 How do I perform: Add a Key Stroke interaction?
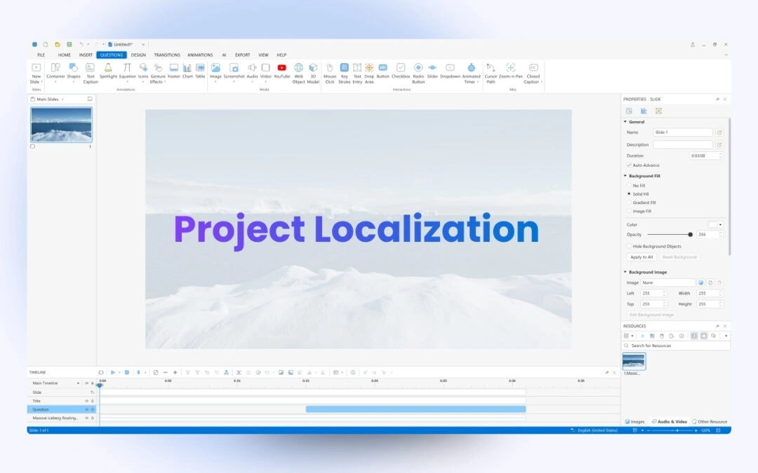(x=344, y=74)
